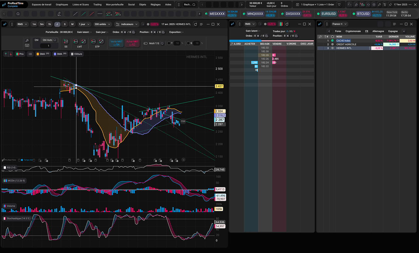
Task: Click the first LMT order icon
Action: pos(76,42)
